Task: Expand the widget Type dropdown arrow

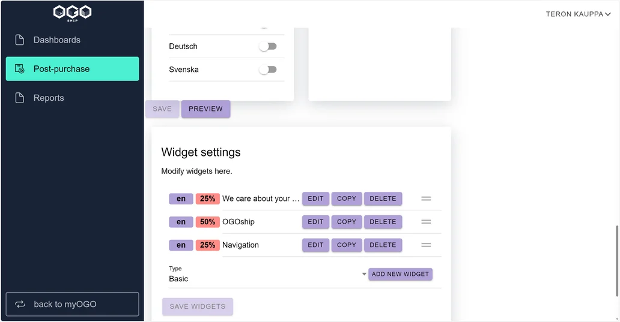Action: coord(364,274)
